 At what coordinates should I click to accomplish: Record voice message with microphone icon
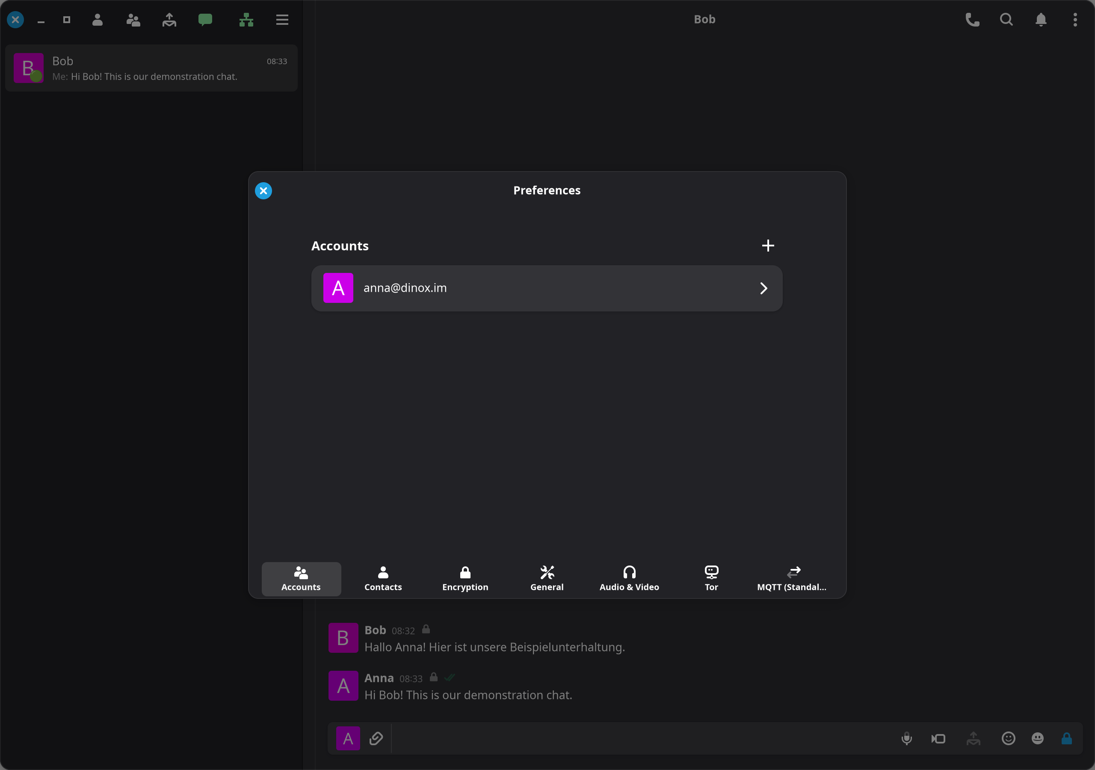(907, 738)
